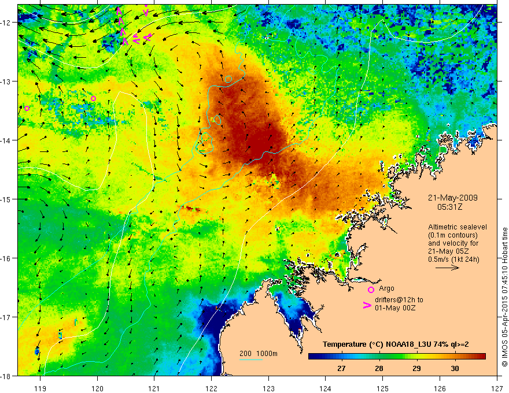The height and width of the screenshot is (393, 509).
Task: Click the '(0.1m contours)' caption text
Action: click(453, 235)
